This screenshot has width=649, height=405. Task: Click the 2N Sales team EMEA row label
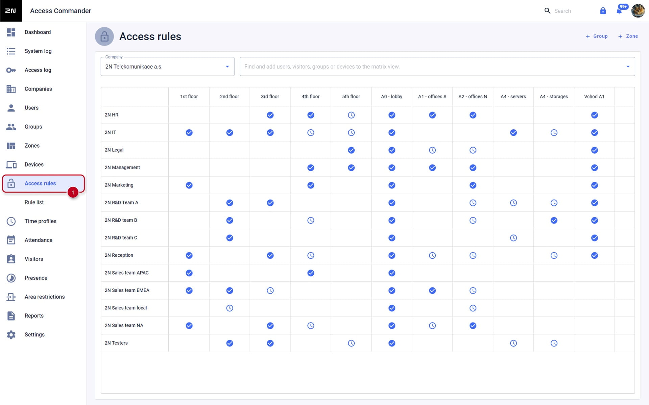(127, 290)
